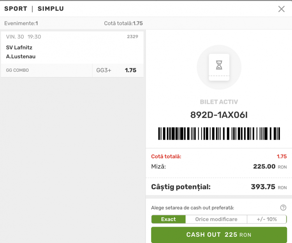Click the GG COMBO market label
292x243 pixels.
pyautogui.click(x=18, y=71)
